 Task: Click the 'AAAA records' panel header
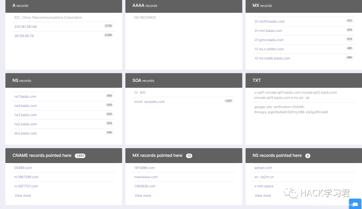coord(184,6)
